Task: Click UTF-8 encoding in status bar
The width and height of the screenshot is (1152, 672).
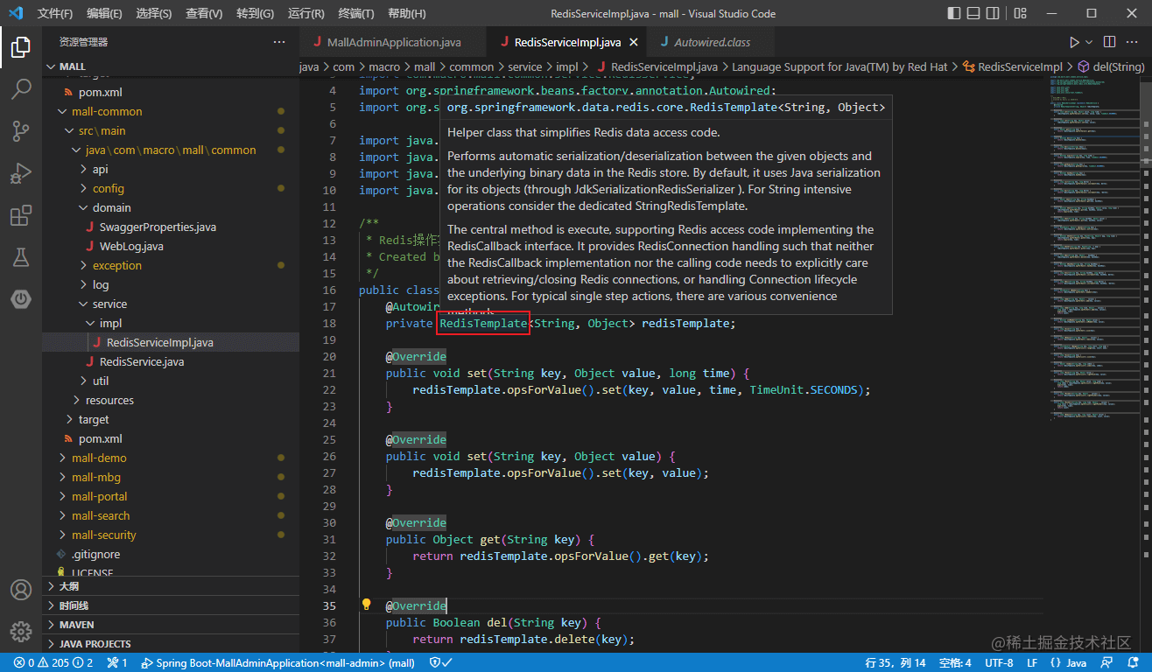Action: 999,663
